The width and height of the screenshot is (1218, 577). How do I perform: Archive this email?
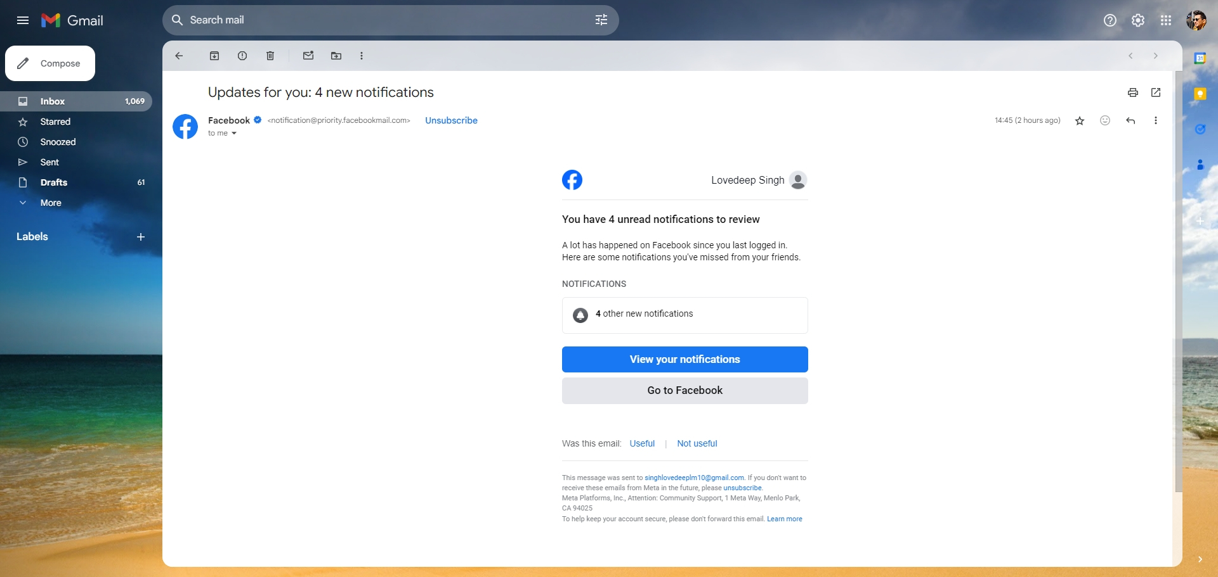pos(214,56)
